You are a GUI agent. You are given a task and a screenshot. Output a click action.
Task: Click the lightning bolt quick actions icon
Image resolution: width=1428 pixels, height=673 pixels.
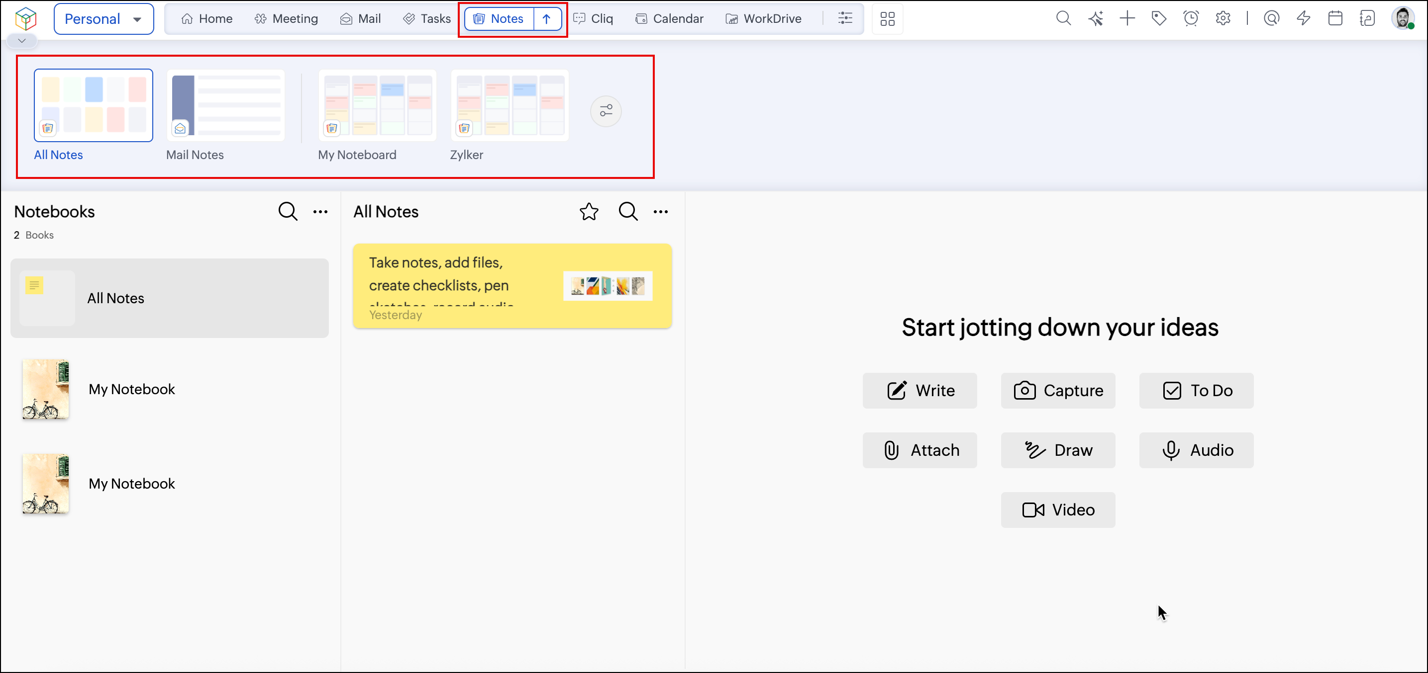tap(1303, 19)
